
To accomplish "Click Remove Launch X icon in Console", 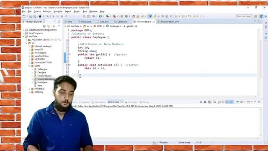I will [205, 102].
